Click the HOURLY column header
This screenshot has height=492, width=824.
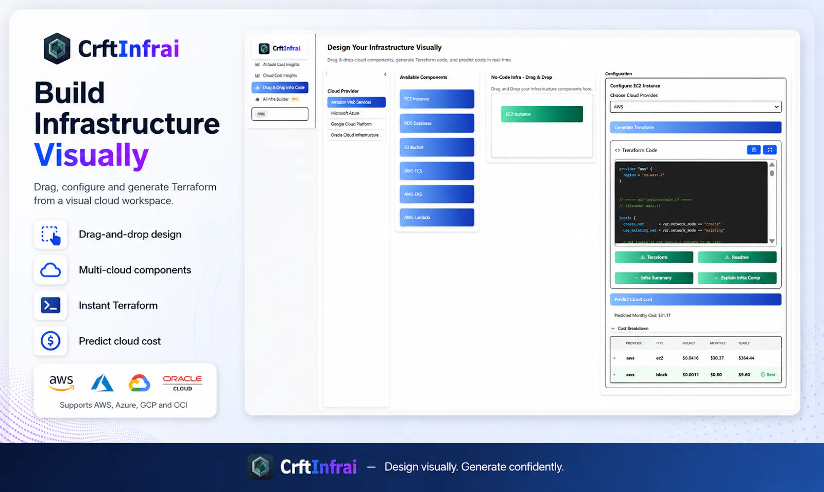click(x=689, y=343)
